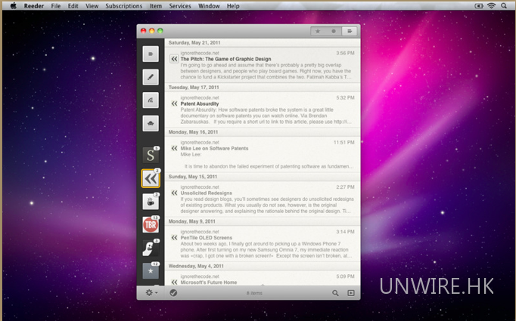Click the mark all as read checkmark

coord(173,293)
